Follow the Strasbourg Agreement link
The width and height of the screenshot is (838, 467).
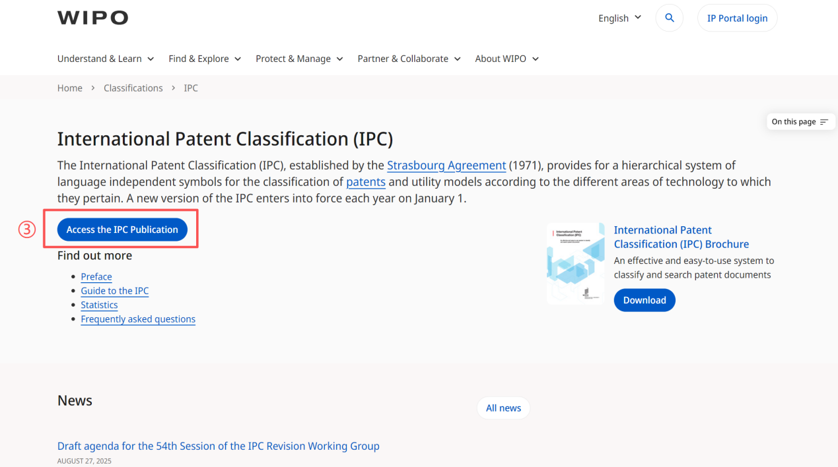446,166
